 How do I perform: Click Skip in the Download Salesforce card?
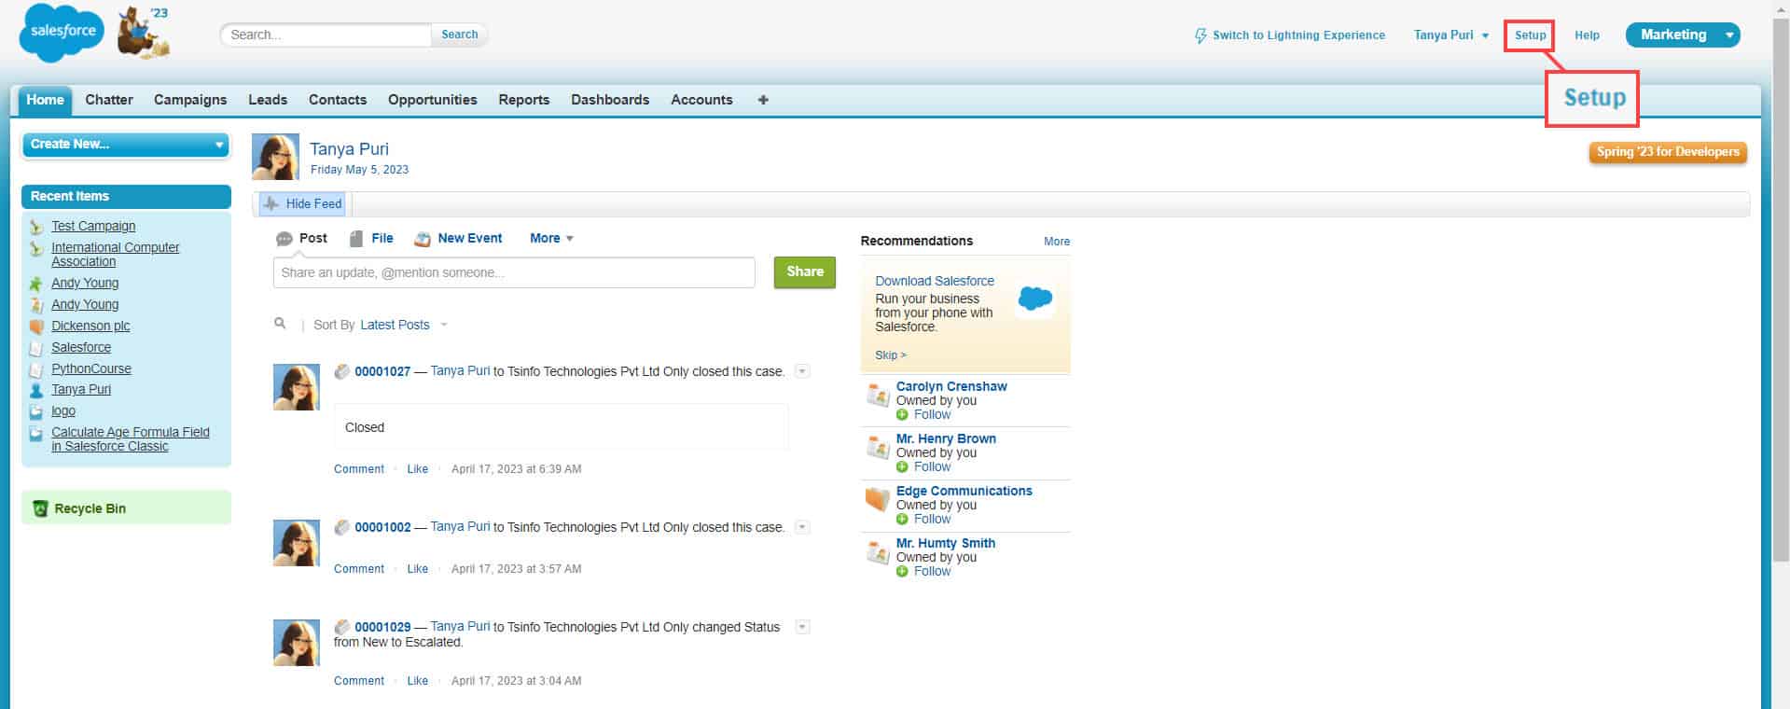pyautogui.click(x=890, y=355)
